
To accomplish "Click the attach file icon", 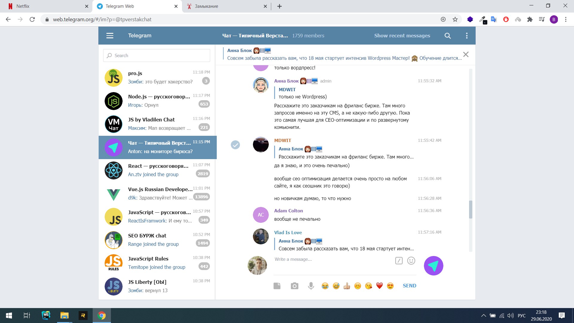I will tap(277, 286).
